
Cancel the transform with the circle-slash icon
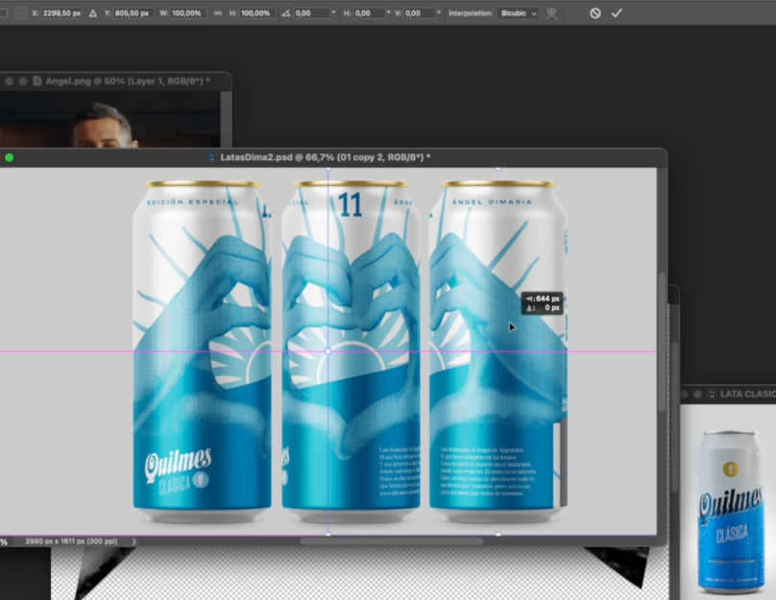click(594, 13)
